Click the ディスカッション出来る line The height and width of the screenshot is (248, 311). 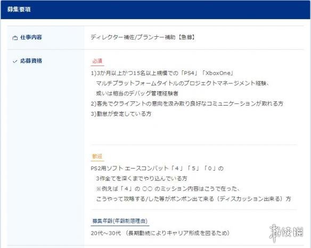tap(194, 199)
